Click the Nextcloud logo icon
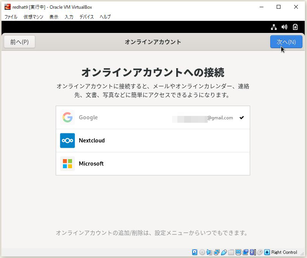This screenshot has width=307, height=258. (x=67, y=141)
